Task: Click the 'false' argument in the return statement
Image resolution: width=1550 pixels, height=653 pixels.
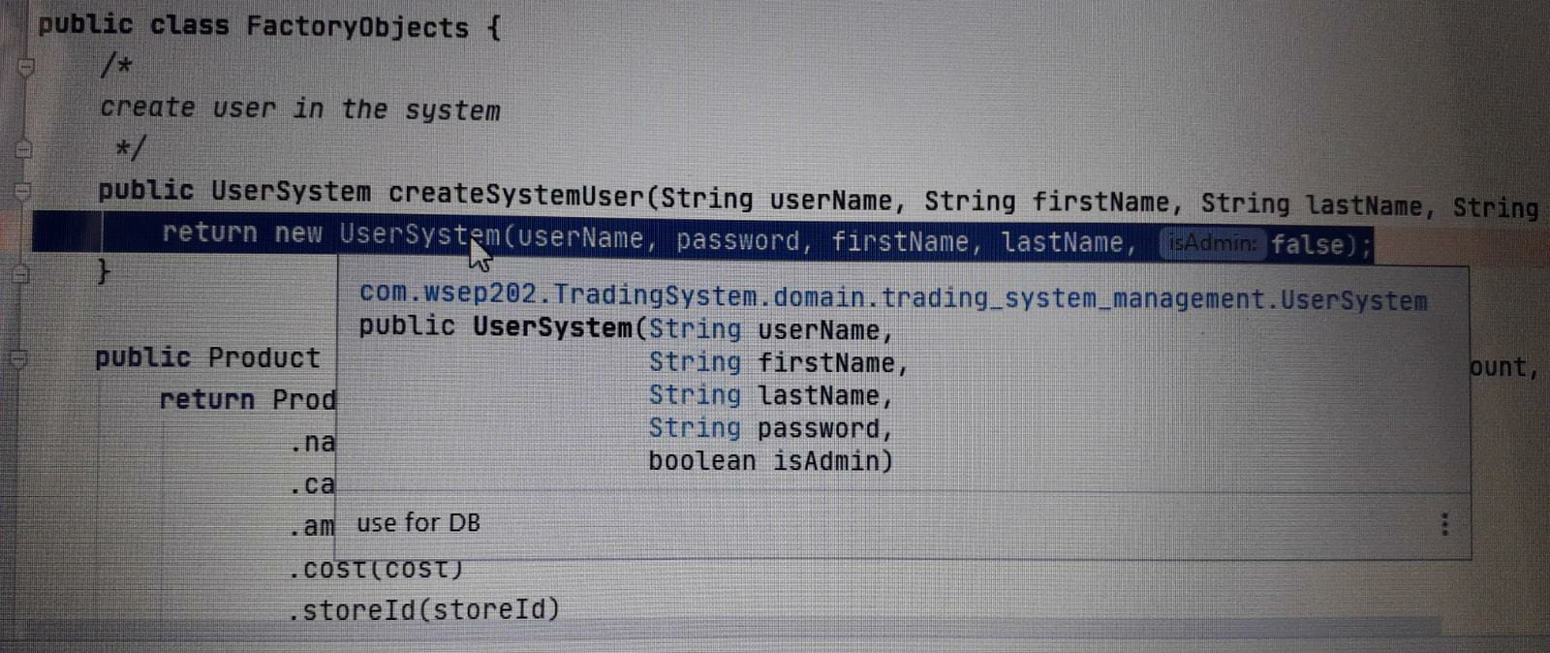Action: tap(1308, 244)
